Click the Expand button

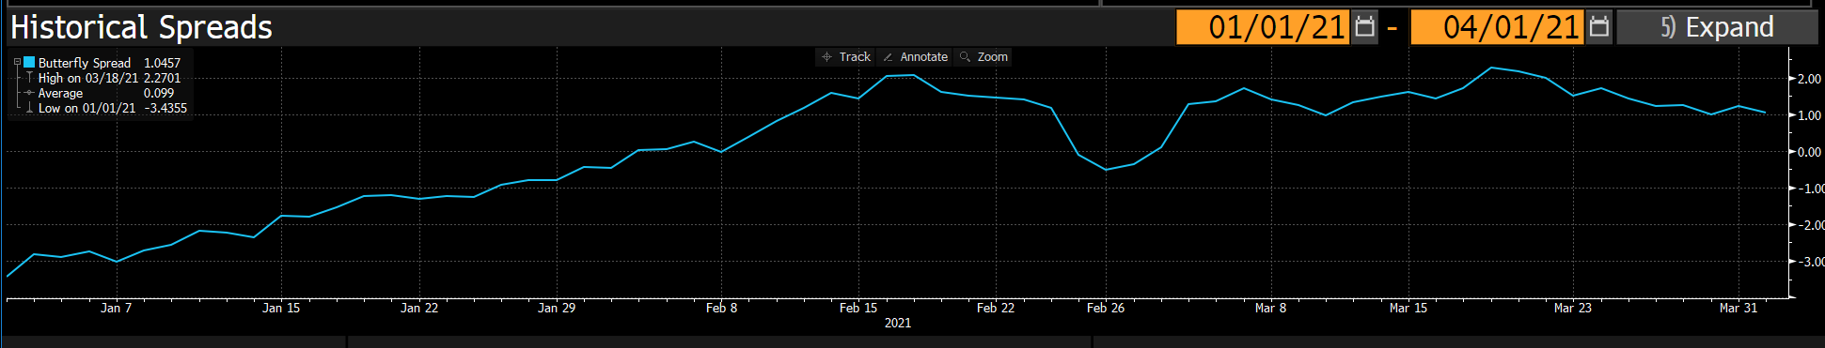(1717, 27)
